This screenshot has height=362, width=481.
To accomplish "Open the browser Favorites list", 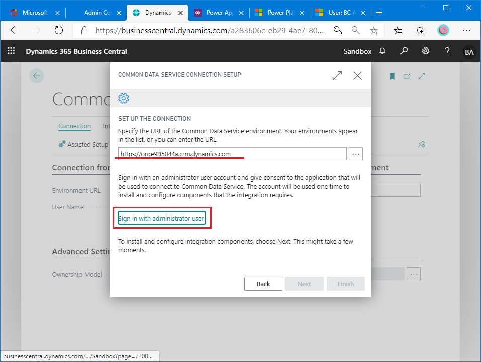I will 398,30.
